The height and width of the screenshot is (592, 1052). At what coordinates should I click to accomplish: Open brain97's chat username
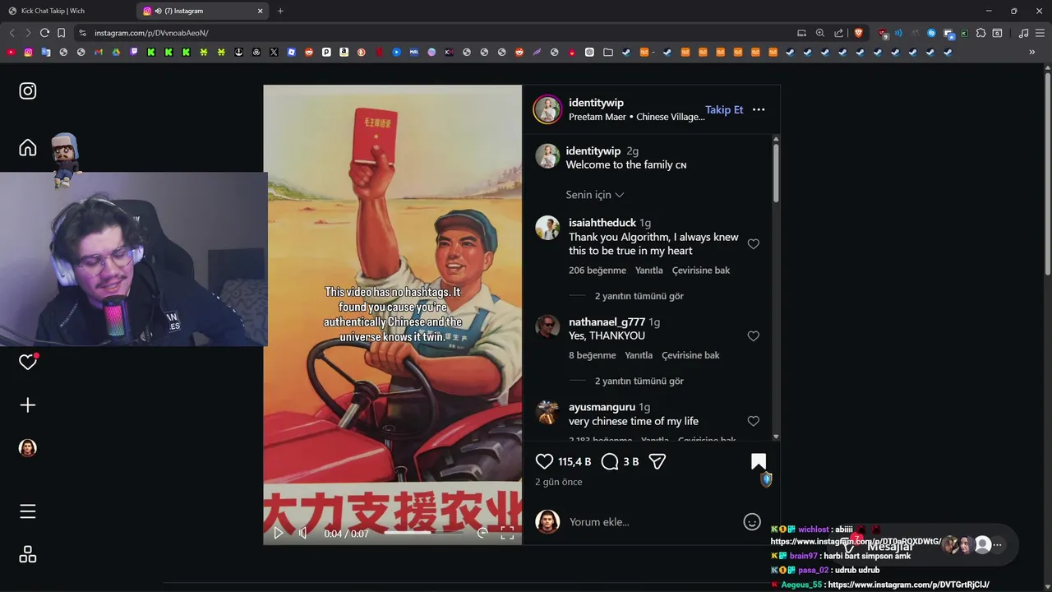[x=803, y=557]
